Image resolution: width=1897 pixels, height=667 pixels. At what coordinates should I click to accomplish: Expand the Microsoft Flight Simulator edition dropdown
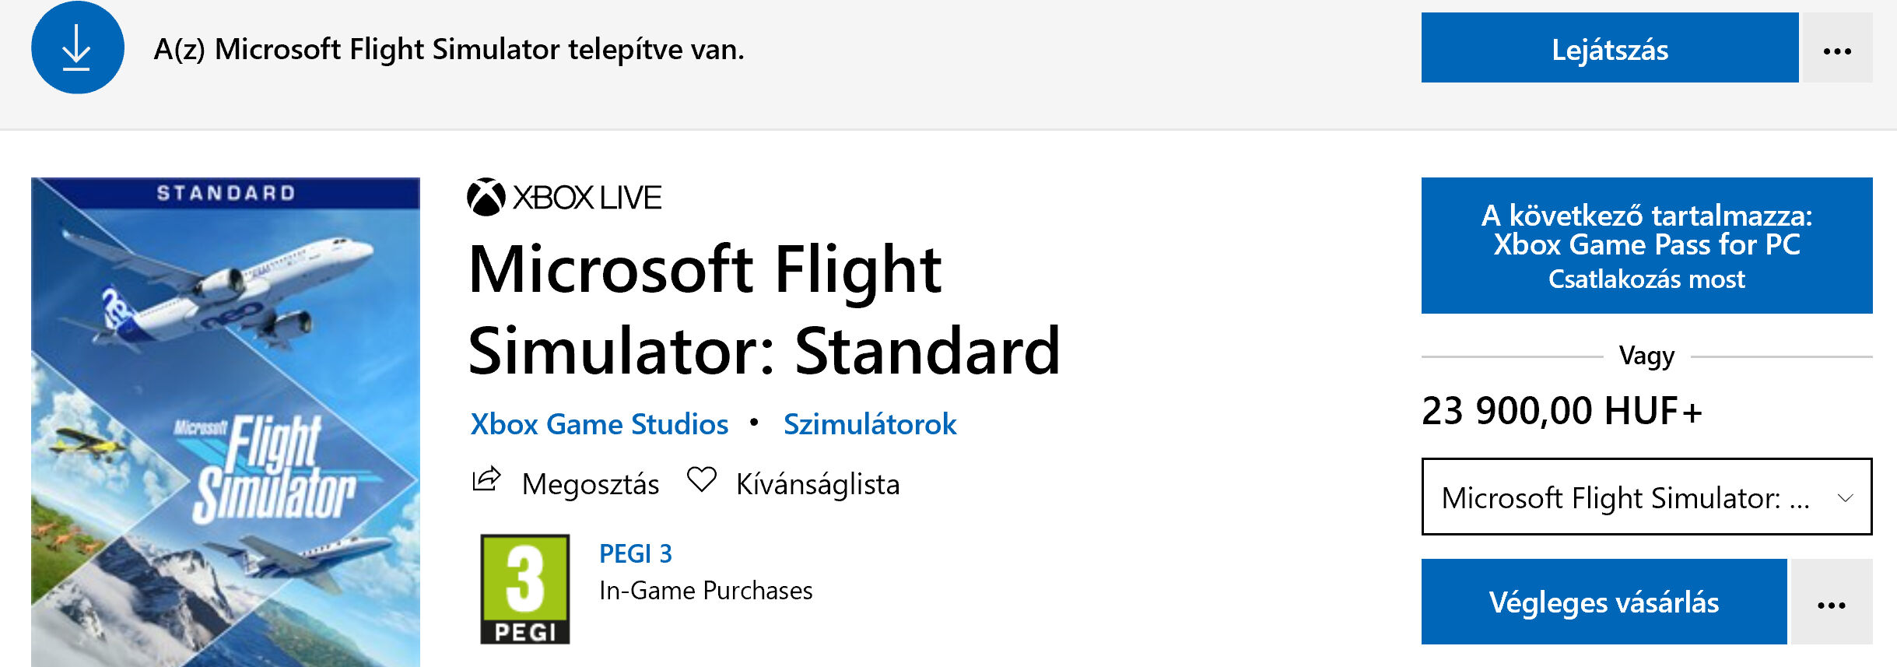(1626, 497)
